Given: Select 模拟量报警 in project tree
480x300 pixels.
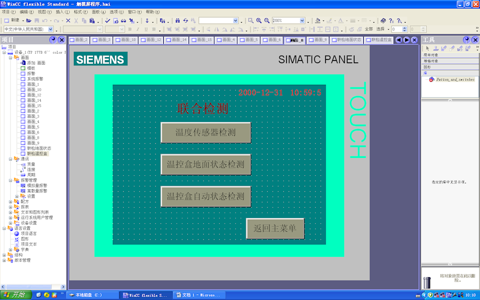Looking at the screenshot, I should (37, 185).
